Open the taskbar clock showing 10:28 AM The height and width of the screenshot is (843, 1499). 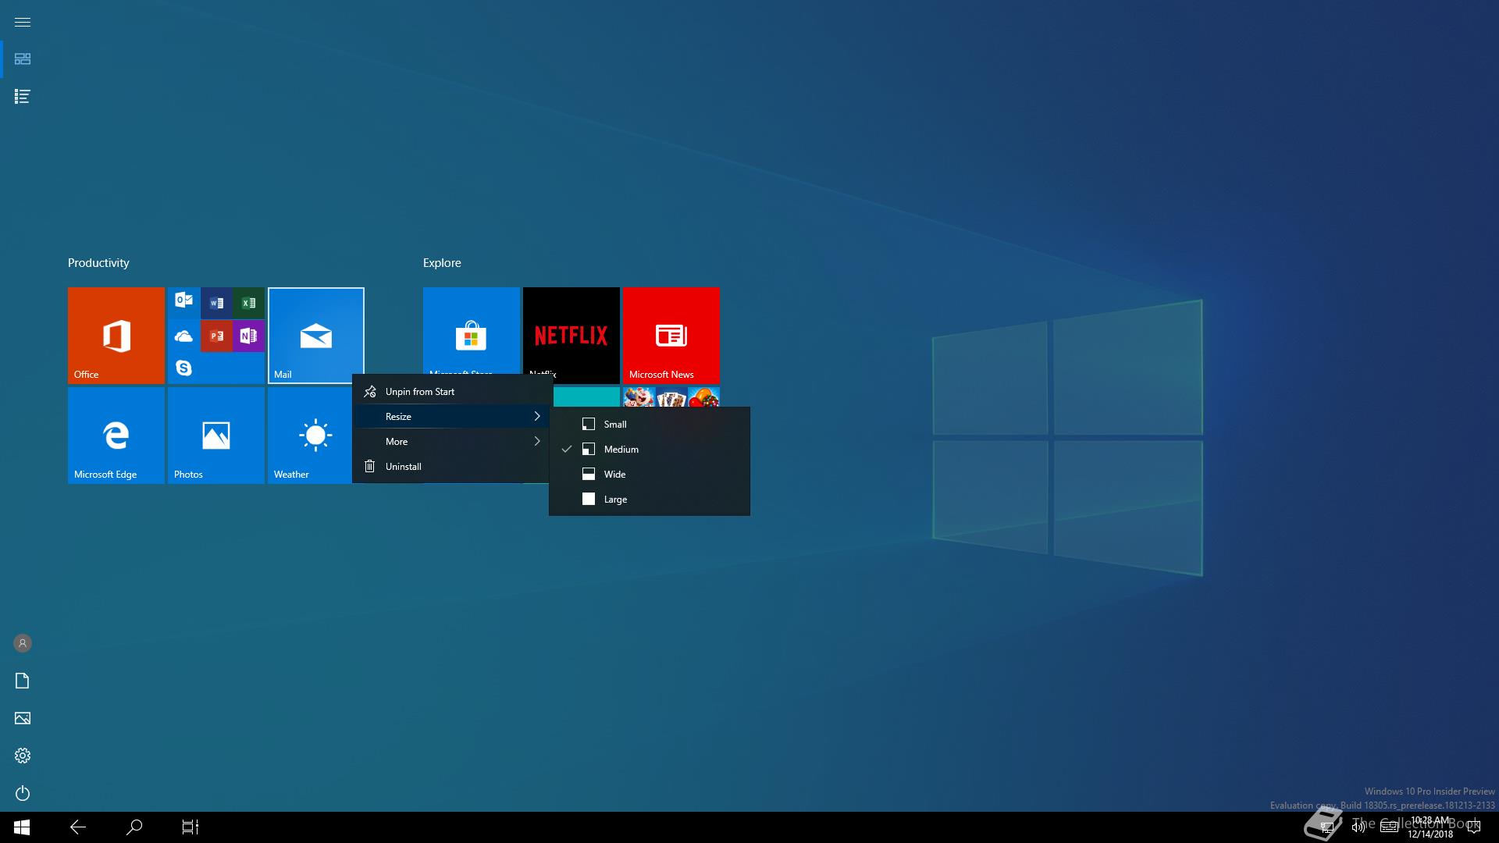1430,827
